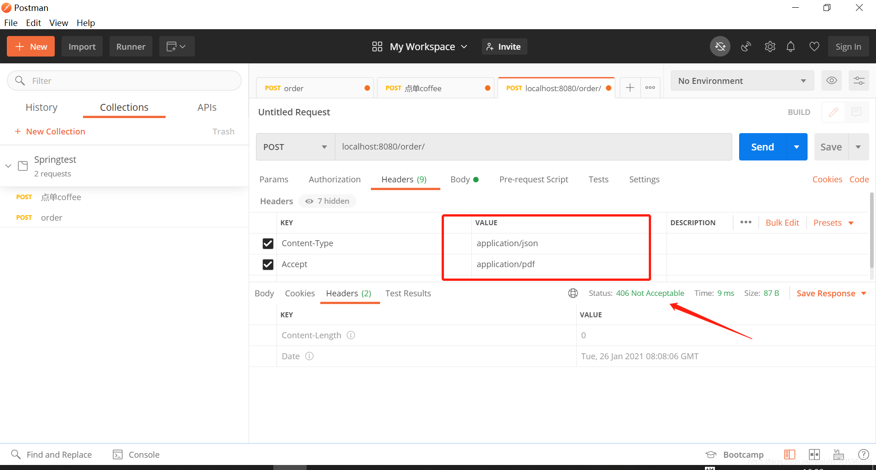876x470 pixels.
Task: Open the File menu
Action: [11, 23]
